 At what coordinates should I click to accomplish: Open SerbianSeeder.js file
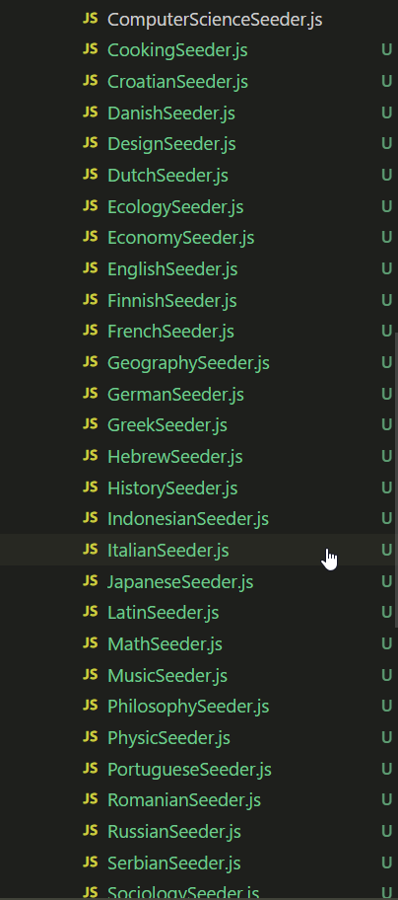199,862
